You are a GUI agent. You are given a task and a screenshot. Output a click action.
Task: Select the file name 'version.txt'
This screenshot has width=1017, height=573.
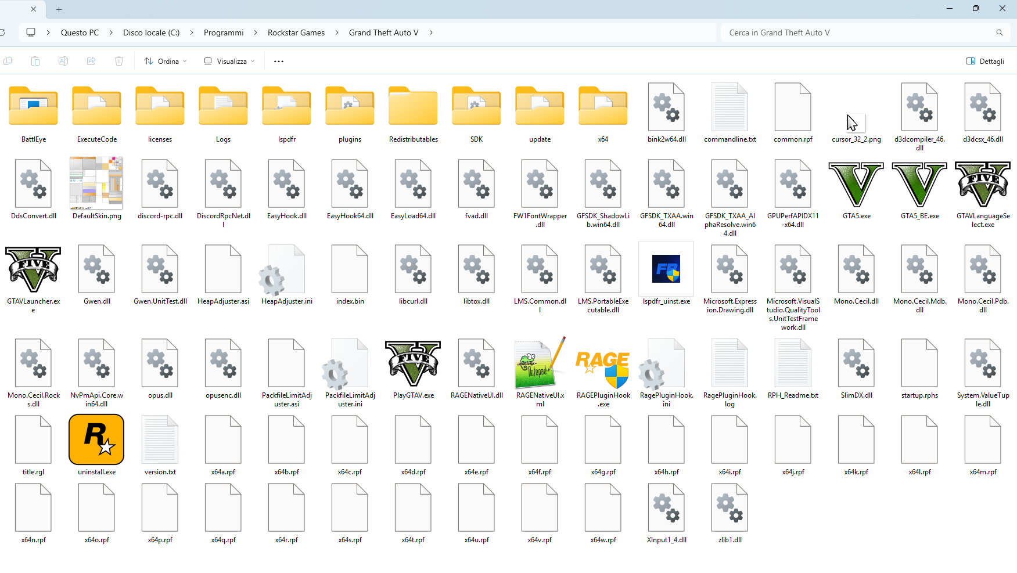pyautogui.click(x=160, y=472)
